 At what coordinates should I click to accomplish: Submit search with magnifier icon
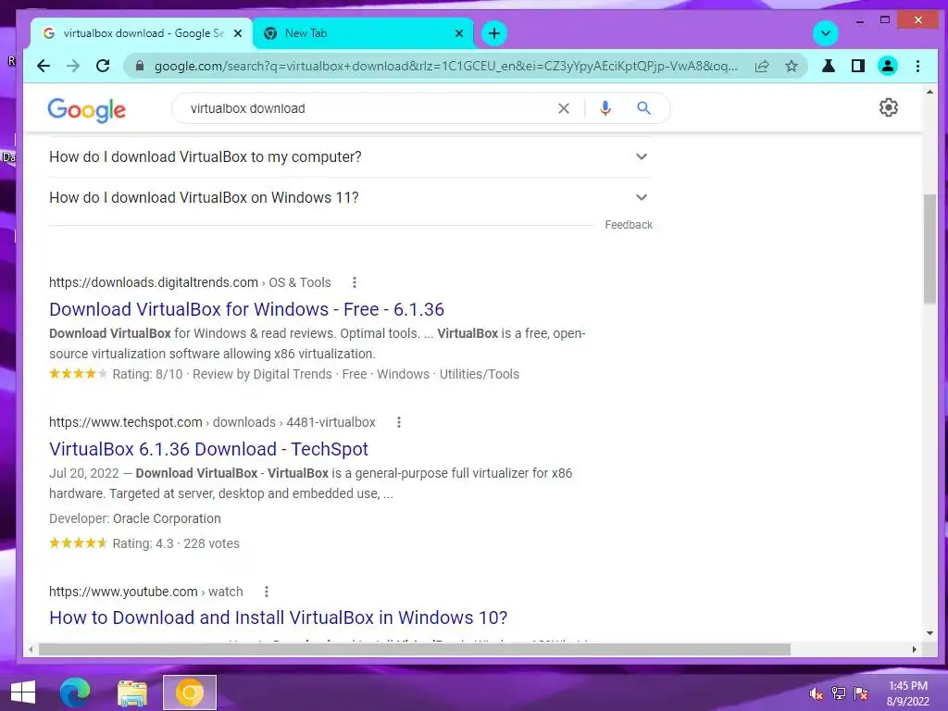click(x=644, y=108)
